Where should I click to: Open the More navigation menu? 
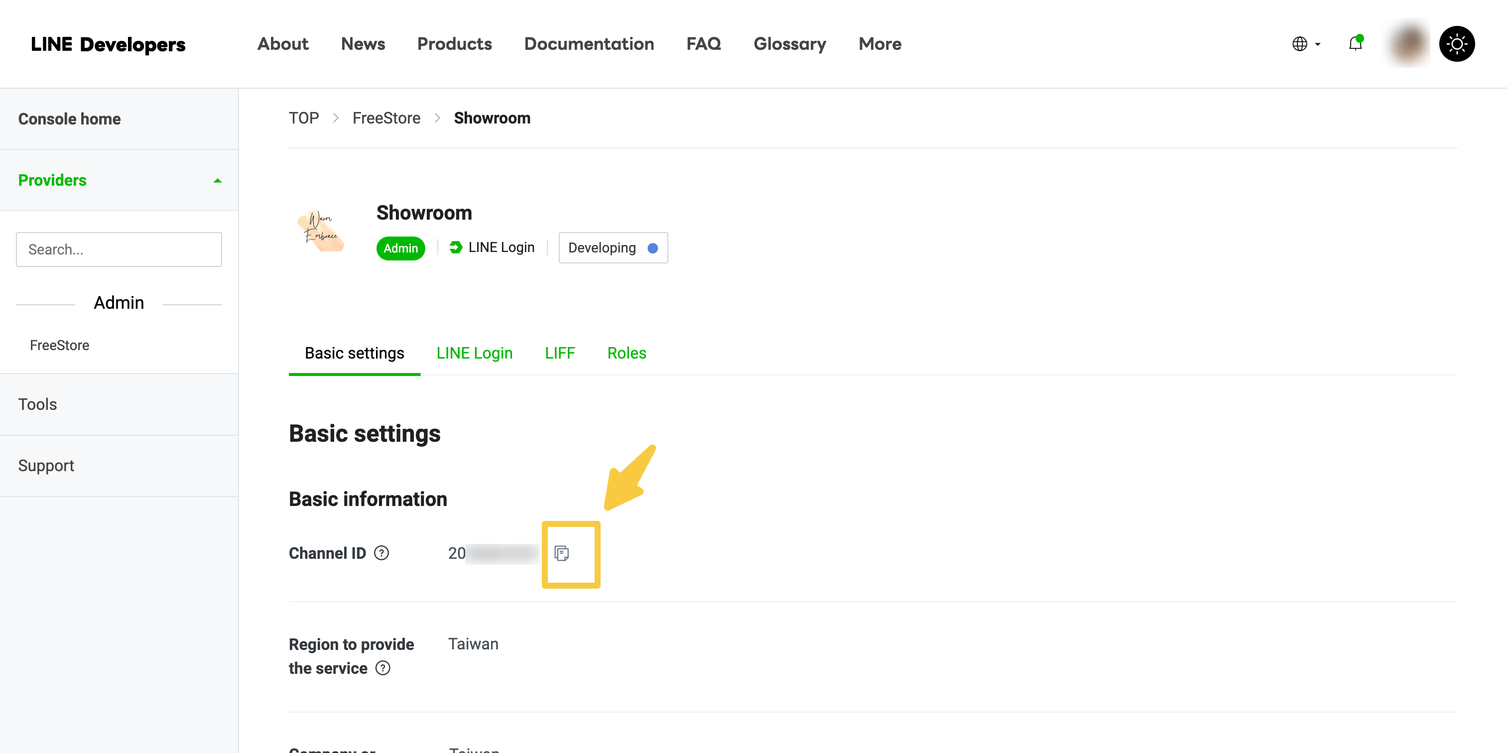879,44
